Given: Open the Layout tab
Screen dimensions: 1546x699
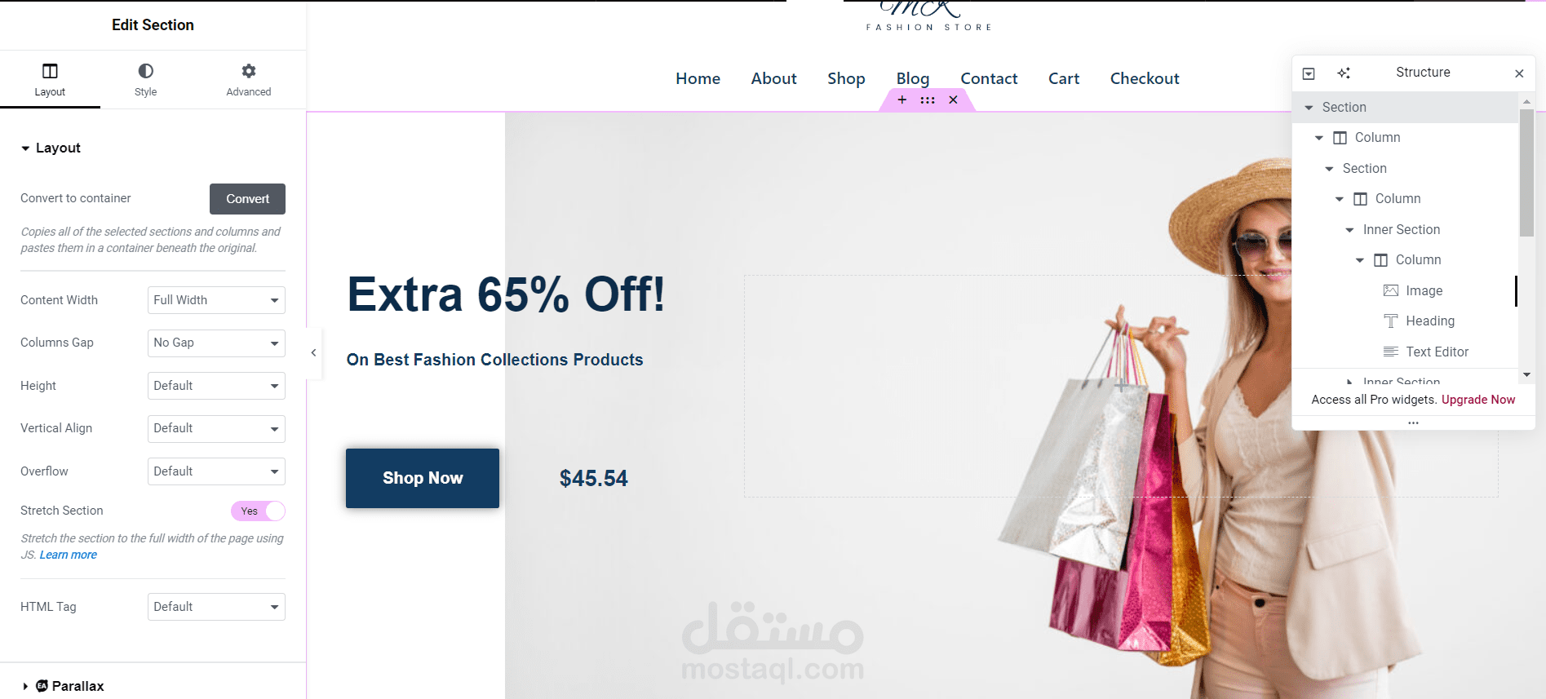Looking at the screenshot, I should tap(50, 79).
